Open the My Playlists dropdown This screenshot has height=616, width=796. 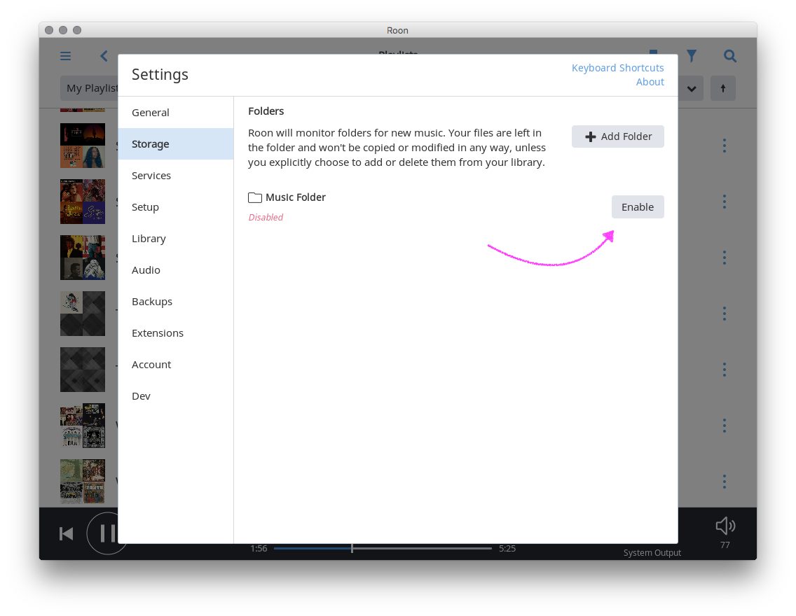point(90,88)
